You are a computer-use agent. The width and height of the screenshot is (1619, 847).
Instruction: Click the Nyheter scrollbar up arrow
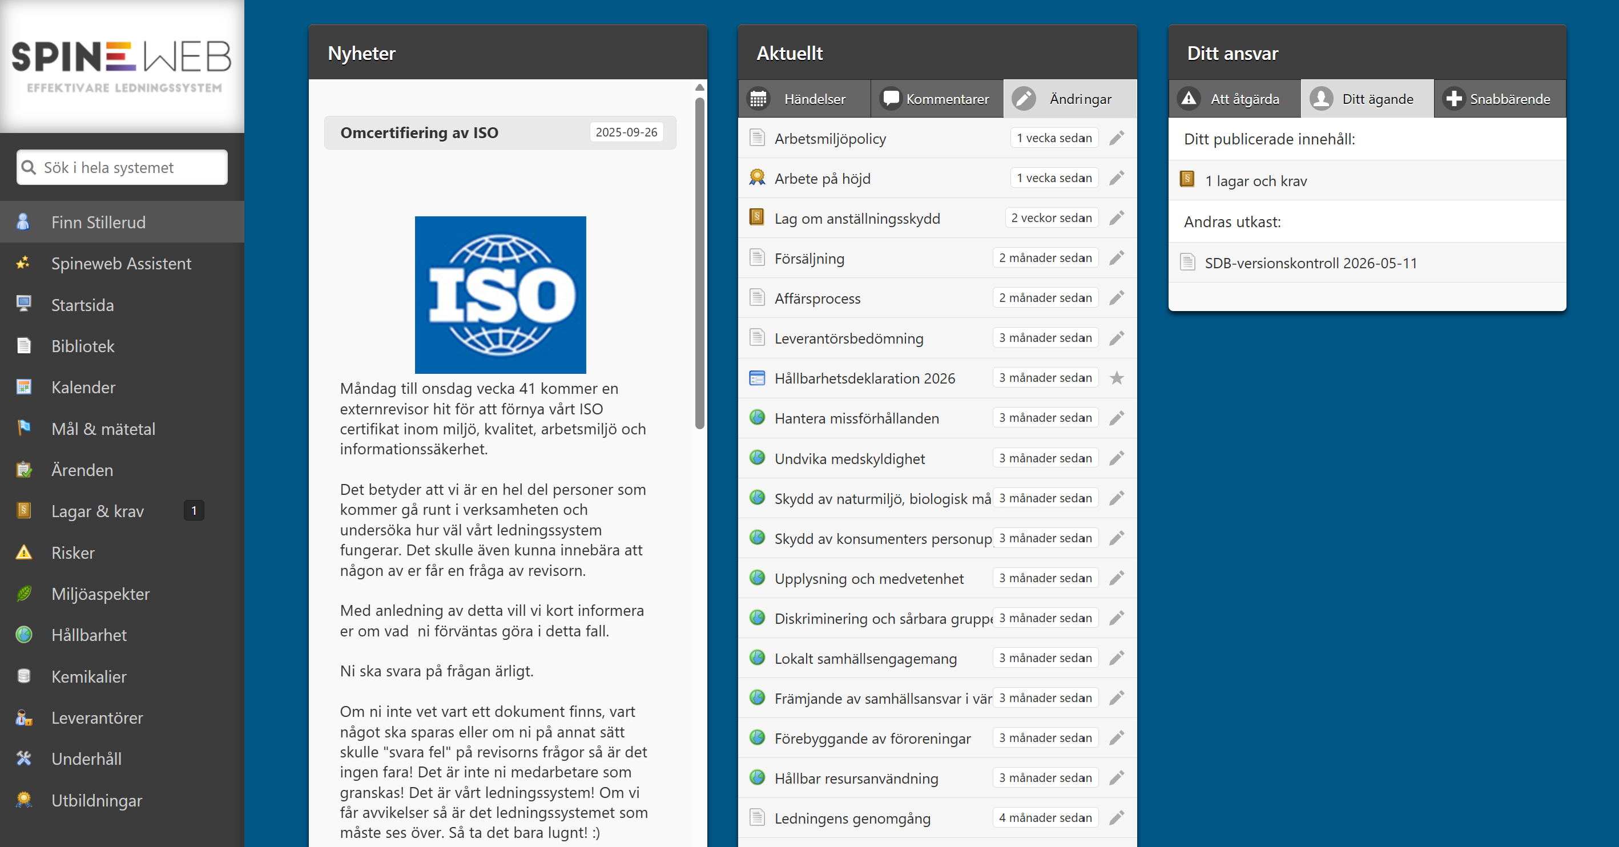[x=699, y=87]
